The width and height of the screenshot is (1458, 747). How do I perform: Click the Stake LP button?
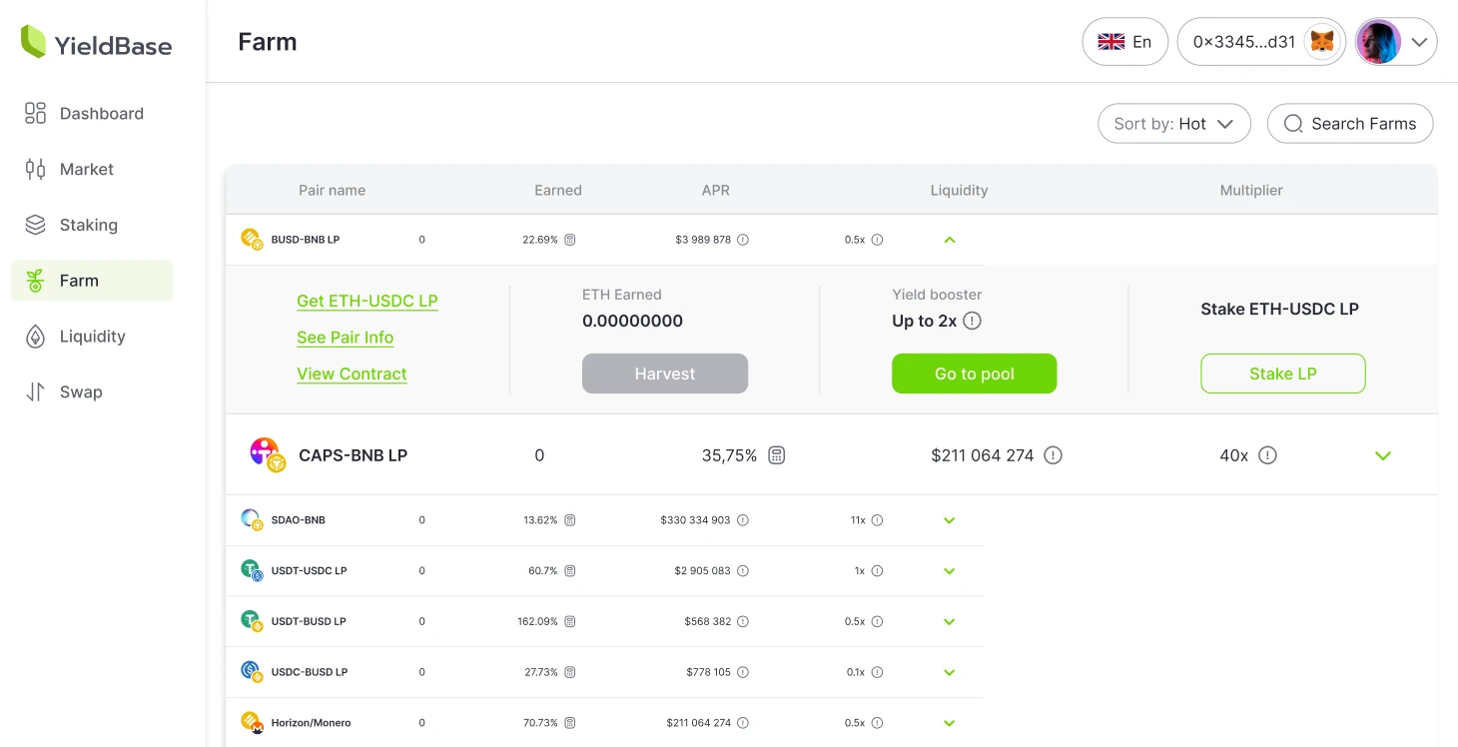1282,373
